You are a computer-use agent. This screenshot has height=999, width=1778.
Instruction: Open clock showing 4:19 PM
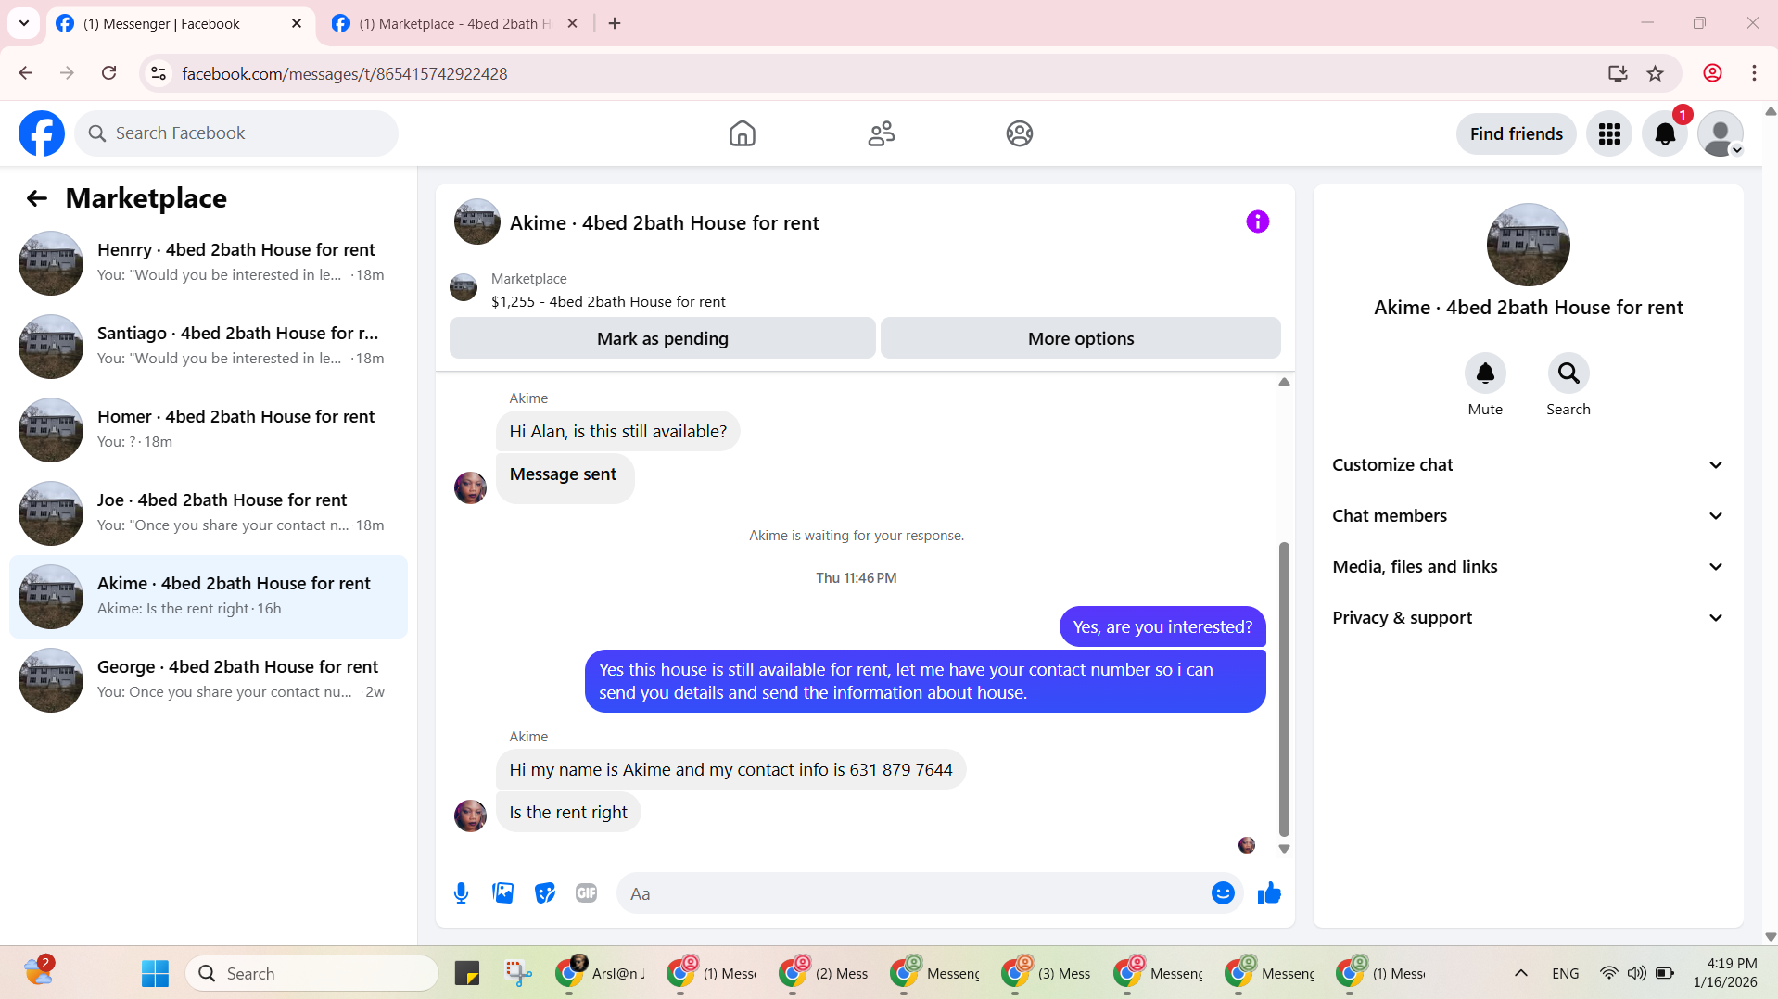tap(1724, 973)
